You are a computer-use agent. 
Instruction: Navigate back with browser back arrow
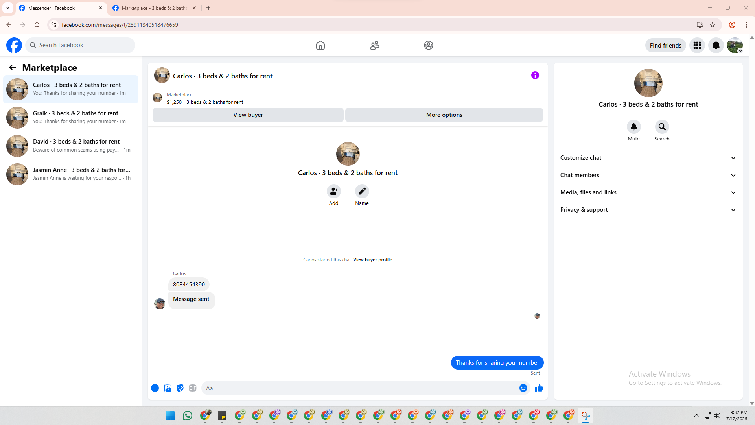[9, 25]
